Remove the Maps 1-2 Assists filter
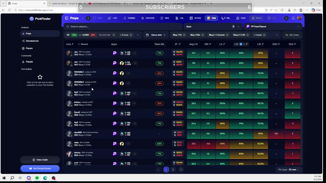The width and height of the screenshot is (326, 183). coord(227,35)
